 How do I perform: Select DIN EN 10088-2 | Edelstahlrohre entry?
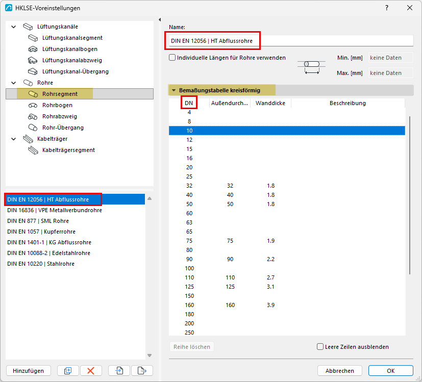pos(75,253)
